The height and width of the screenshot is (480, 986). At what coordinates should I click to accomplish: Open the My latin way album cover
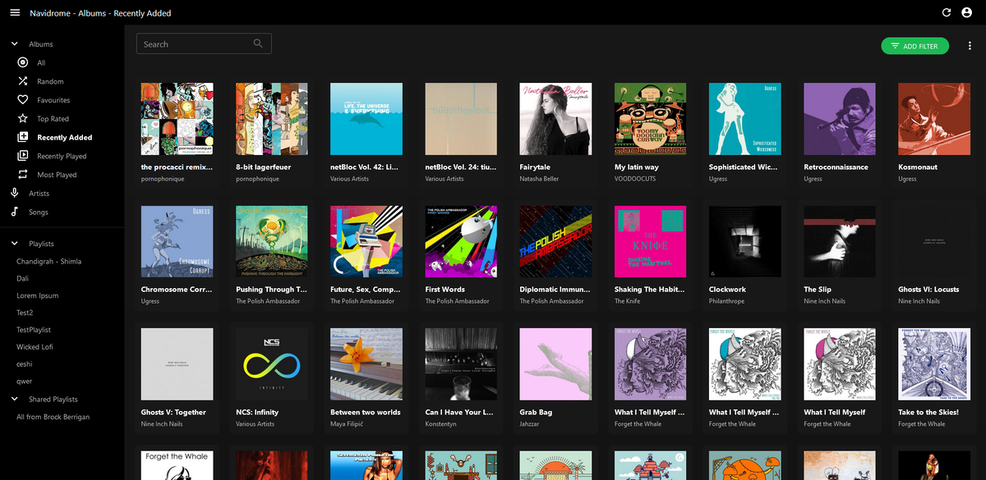[651, 119]
